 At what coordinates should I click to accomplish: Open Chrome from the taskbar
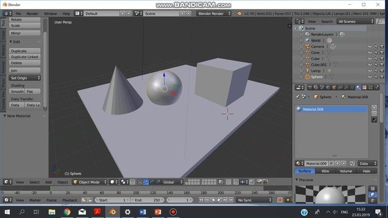point(67,212)
